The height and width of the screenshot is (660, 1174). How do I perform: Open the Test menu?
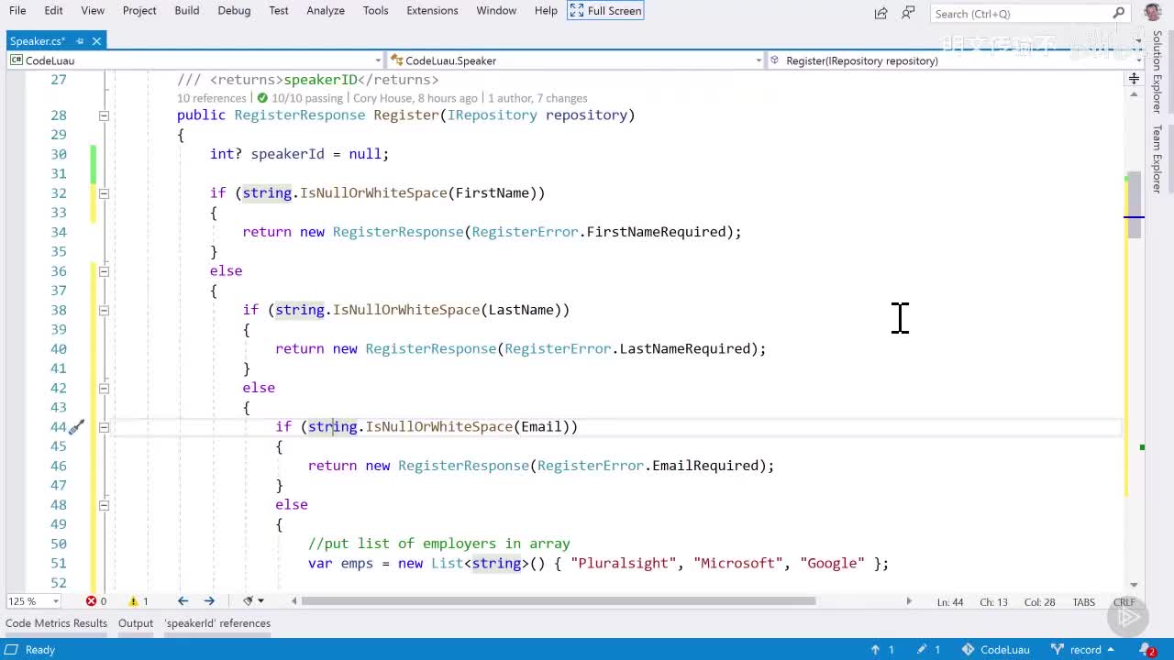pyautogui.click(x=279, y=10)
